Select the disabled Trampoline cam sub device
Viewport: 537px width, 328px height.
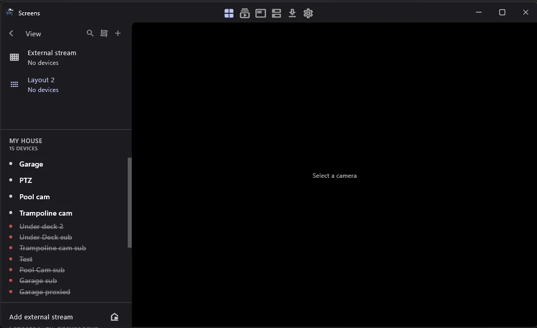[x=53, y=248]
